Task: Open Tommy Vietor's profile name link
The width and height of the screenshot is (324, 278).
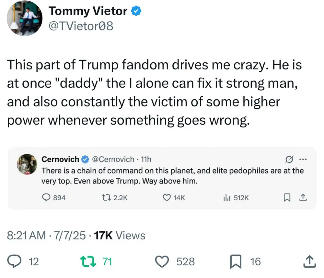Action: tap(88, 11)
